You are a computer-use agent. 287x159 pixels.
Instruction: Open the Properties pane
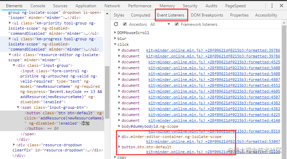click(x=239, y=15)
